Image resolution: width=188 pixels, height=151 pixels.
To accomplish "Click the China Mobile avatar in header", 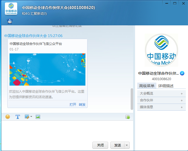I will point(11,9).
